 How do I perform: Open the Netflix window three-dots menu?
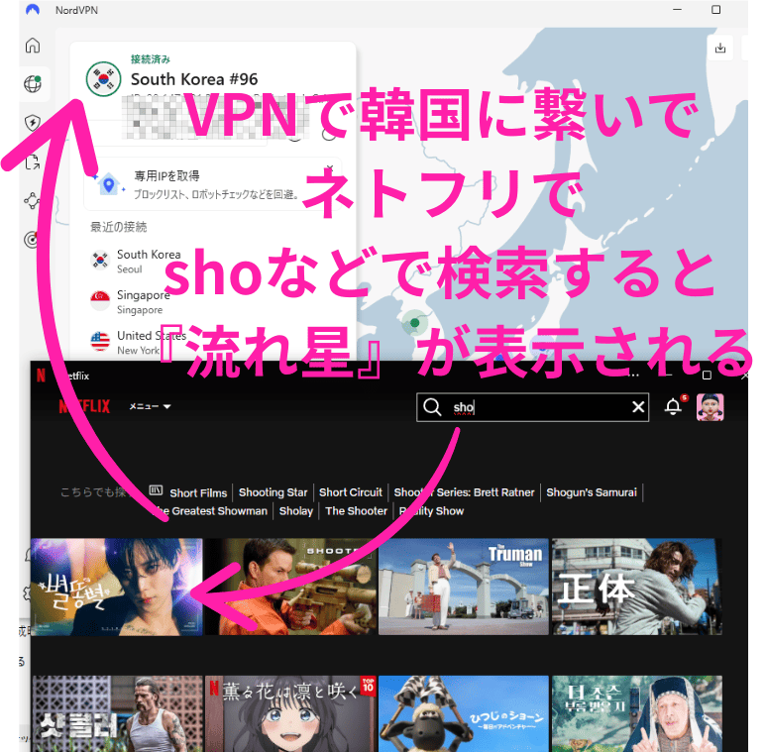point(633,376)
